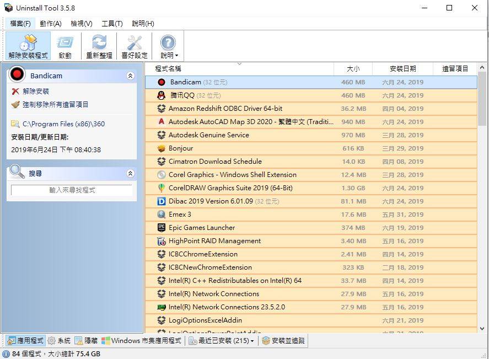Click the 四月 08, 2019 date cell
Viewport: 489px width, 359px height.
coord(402,162)
